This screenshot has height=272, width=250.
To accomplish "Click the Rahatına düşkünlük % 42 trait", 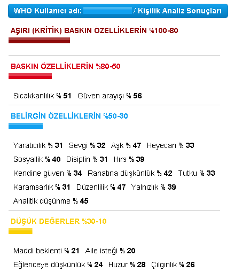I will click(x=130, y=173).
